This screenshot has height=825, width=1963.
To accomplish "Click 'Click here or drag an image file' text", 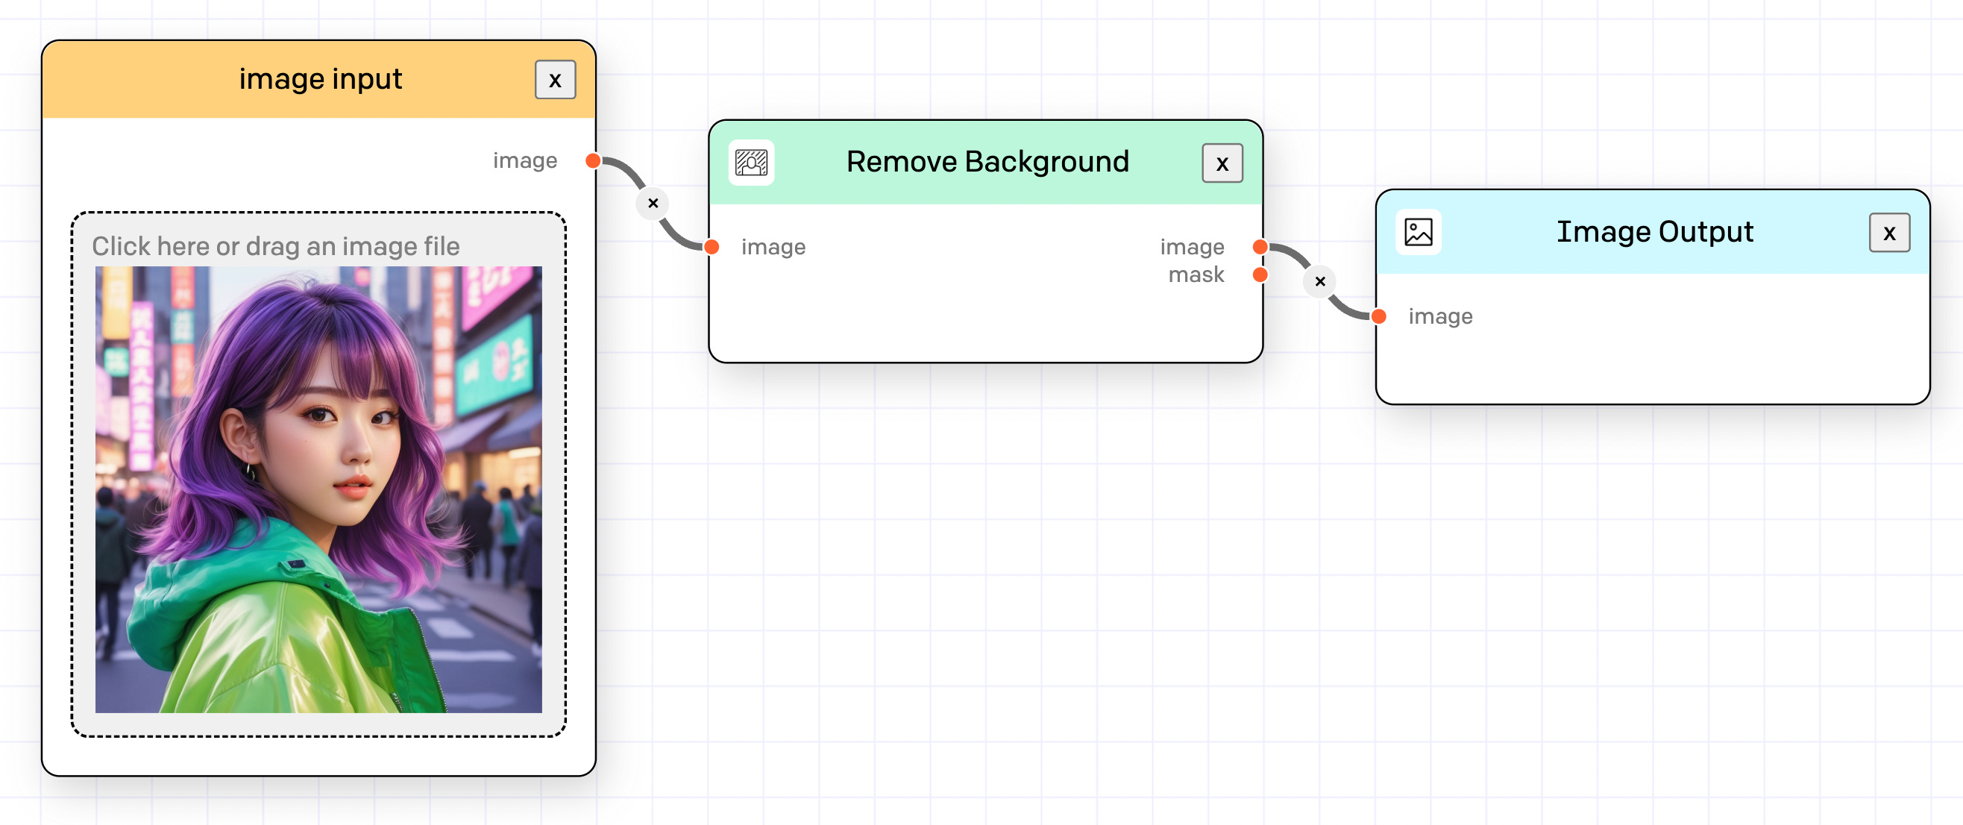I will (x=276, y=246).
